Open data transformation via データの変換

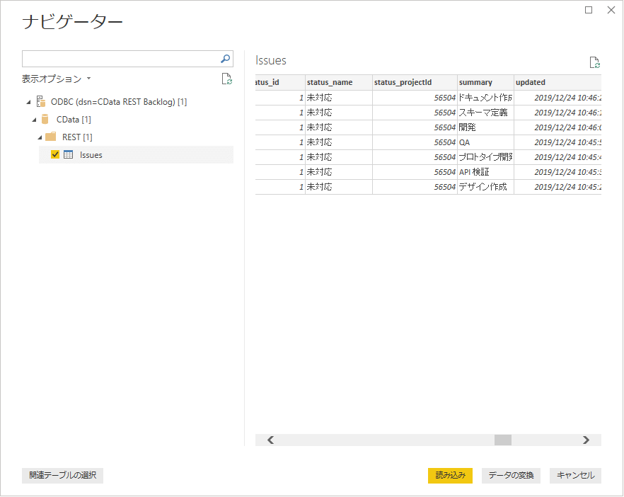pyautogui.click(x=511, y=475)
